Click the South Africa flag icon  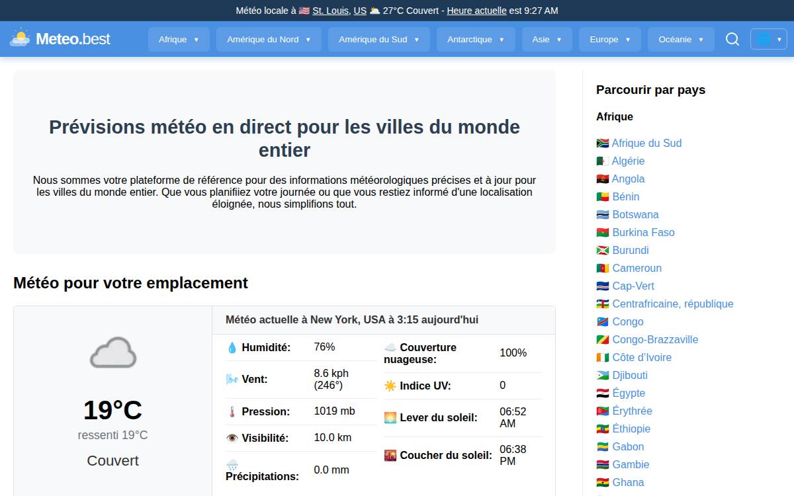coord(602,143)
